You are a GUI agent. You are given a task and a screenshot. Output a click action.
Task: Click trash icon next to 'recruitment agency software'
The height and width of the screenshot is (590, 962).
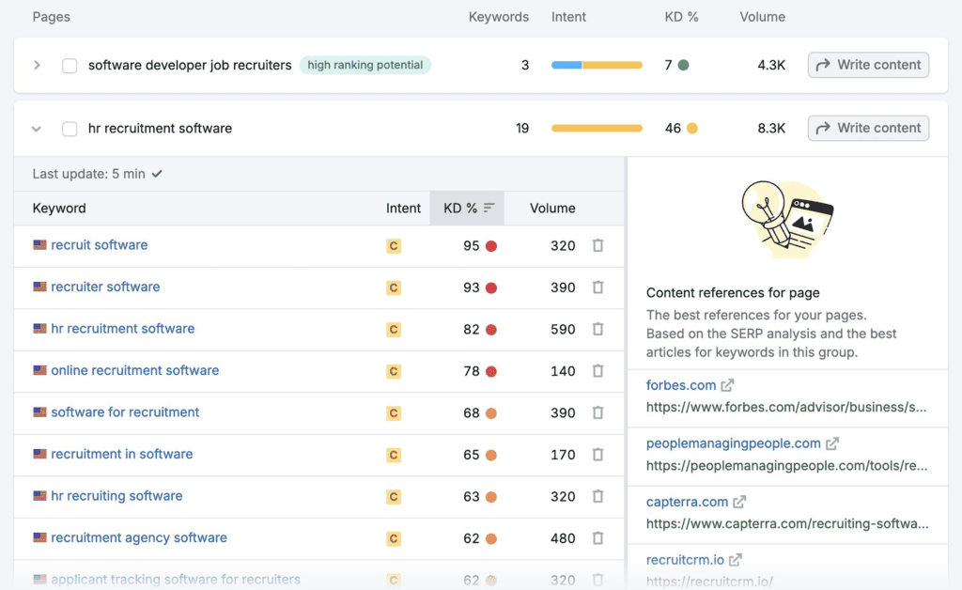597,538
